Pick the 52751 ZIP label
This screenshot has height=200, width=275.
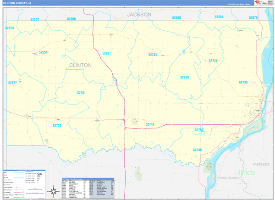point(81,93)
